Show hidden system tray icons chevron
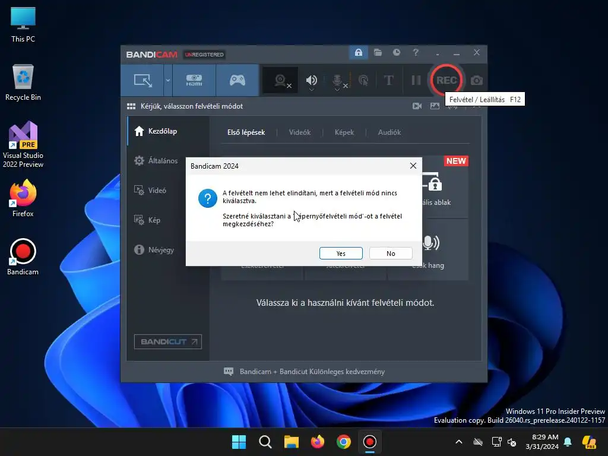 (459, 442)
